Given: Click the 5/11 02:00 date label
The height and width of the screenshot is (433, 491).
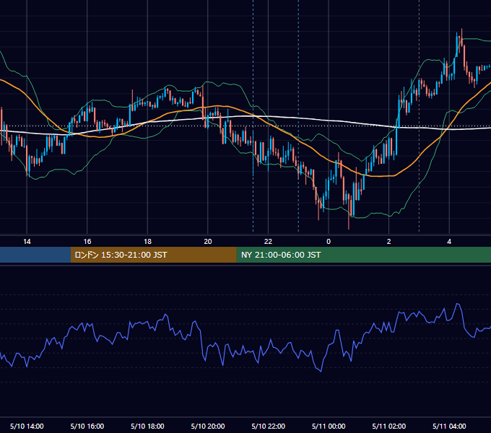Looking at the screenshot, I should [x=389, y=426].
